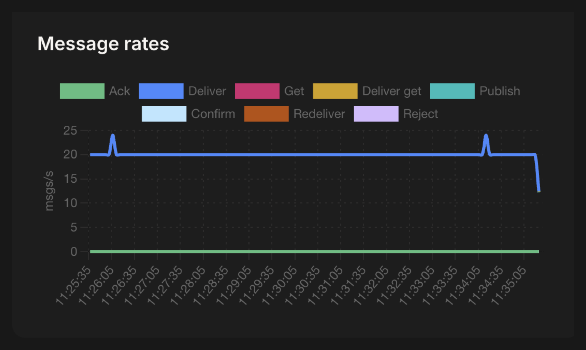Click the 11:35:05 time label

coord(509,285)
